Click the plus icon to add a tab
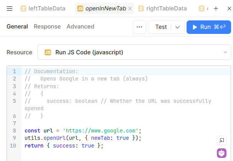The image size is (233, 161). (216, 8)
